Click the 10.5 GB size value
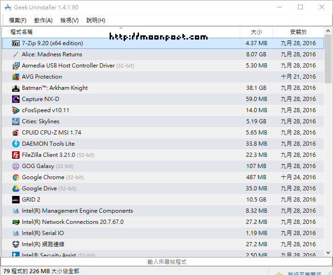The width and height of the screenshot is (333, 276). tap(256, 200)
